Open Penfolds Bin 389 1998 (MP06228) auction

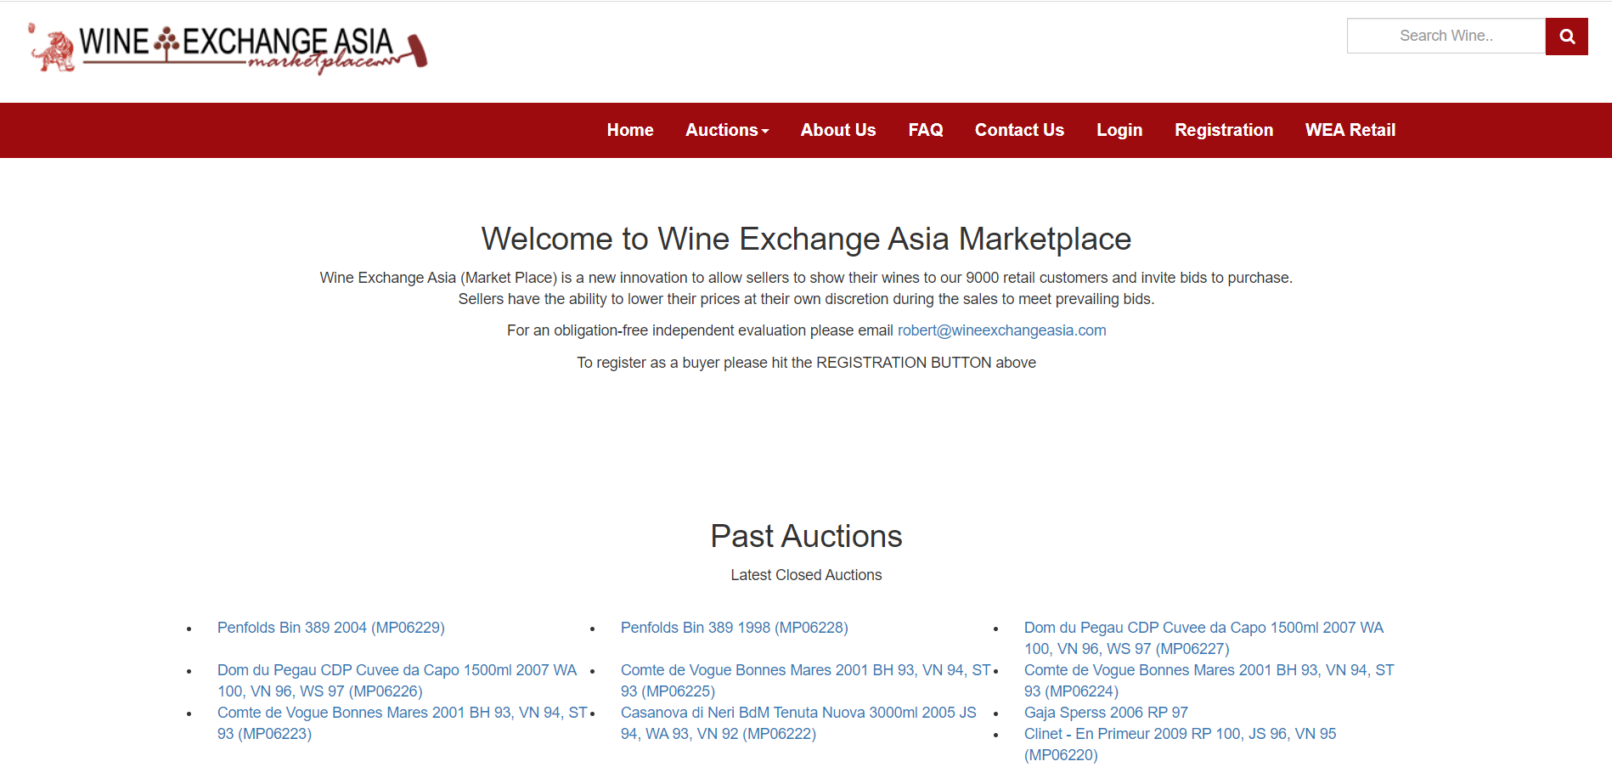pos(735,628)
